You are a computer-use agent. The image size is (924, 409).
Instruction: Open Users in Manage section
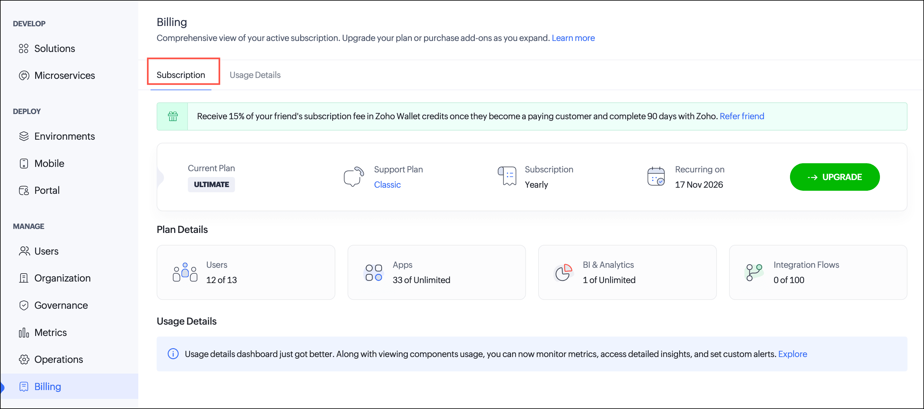46,251
